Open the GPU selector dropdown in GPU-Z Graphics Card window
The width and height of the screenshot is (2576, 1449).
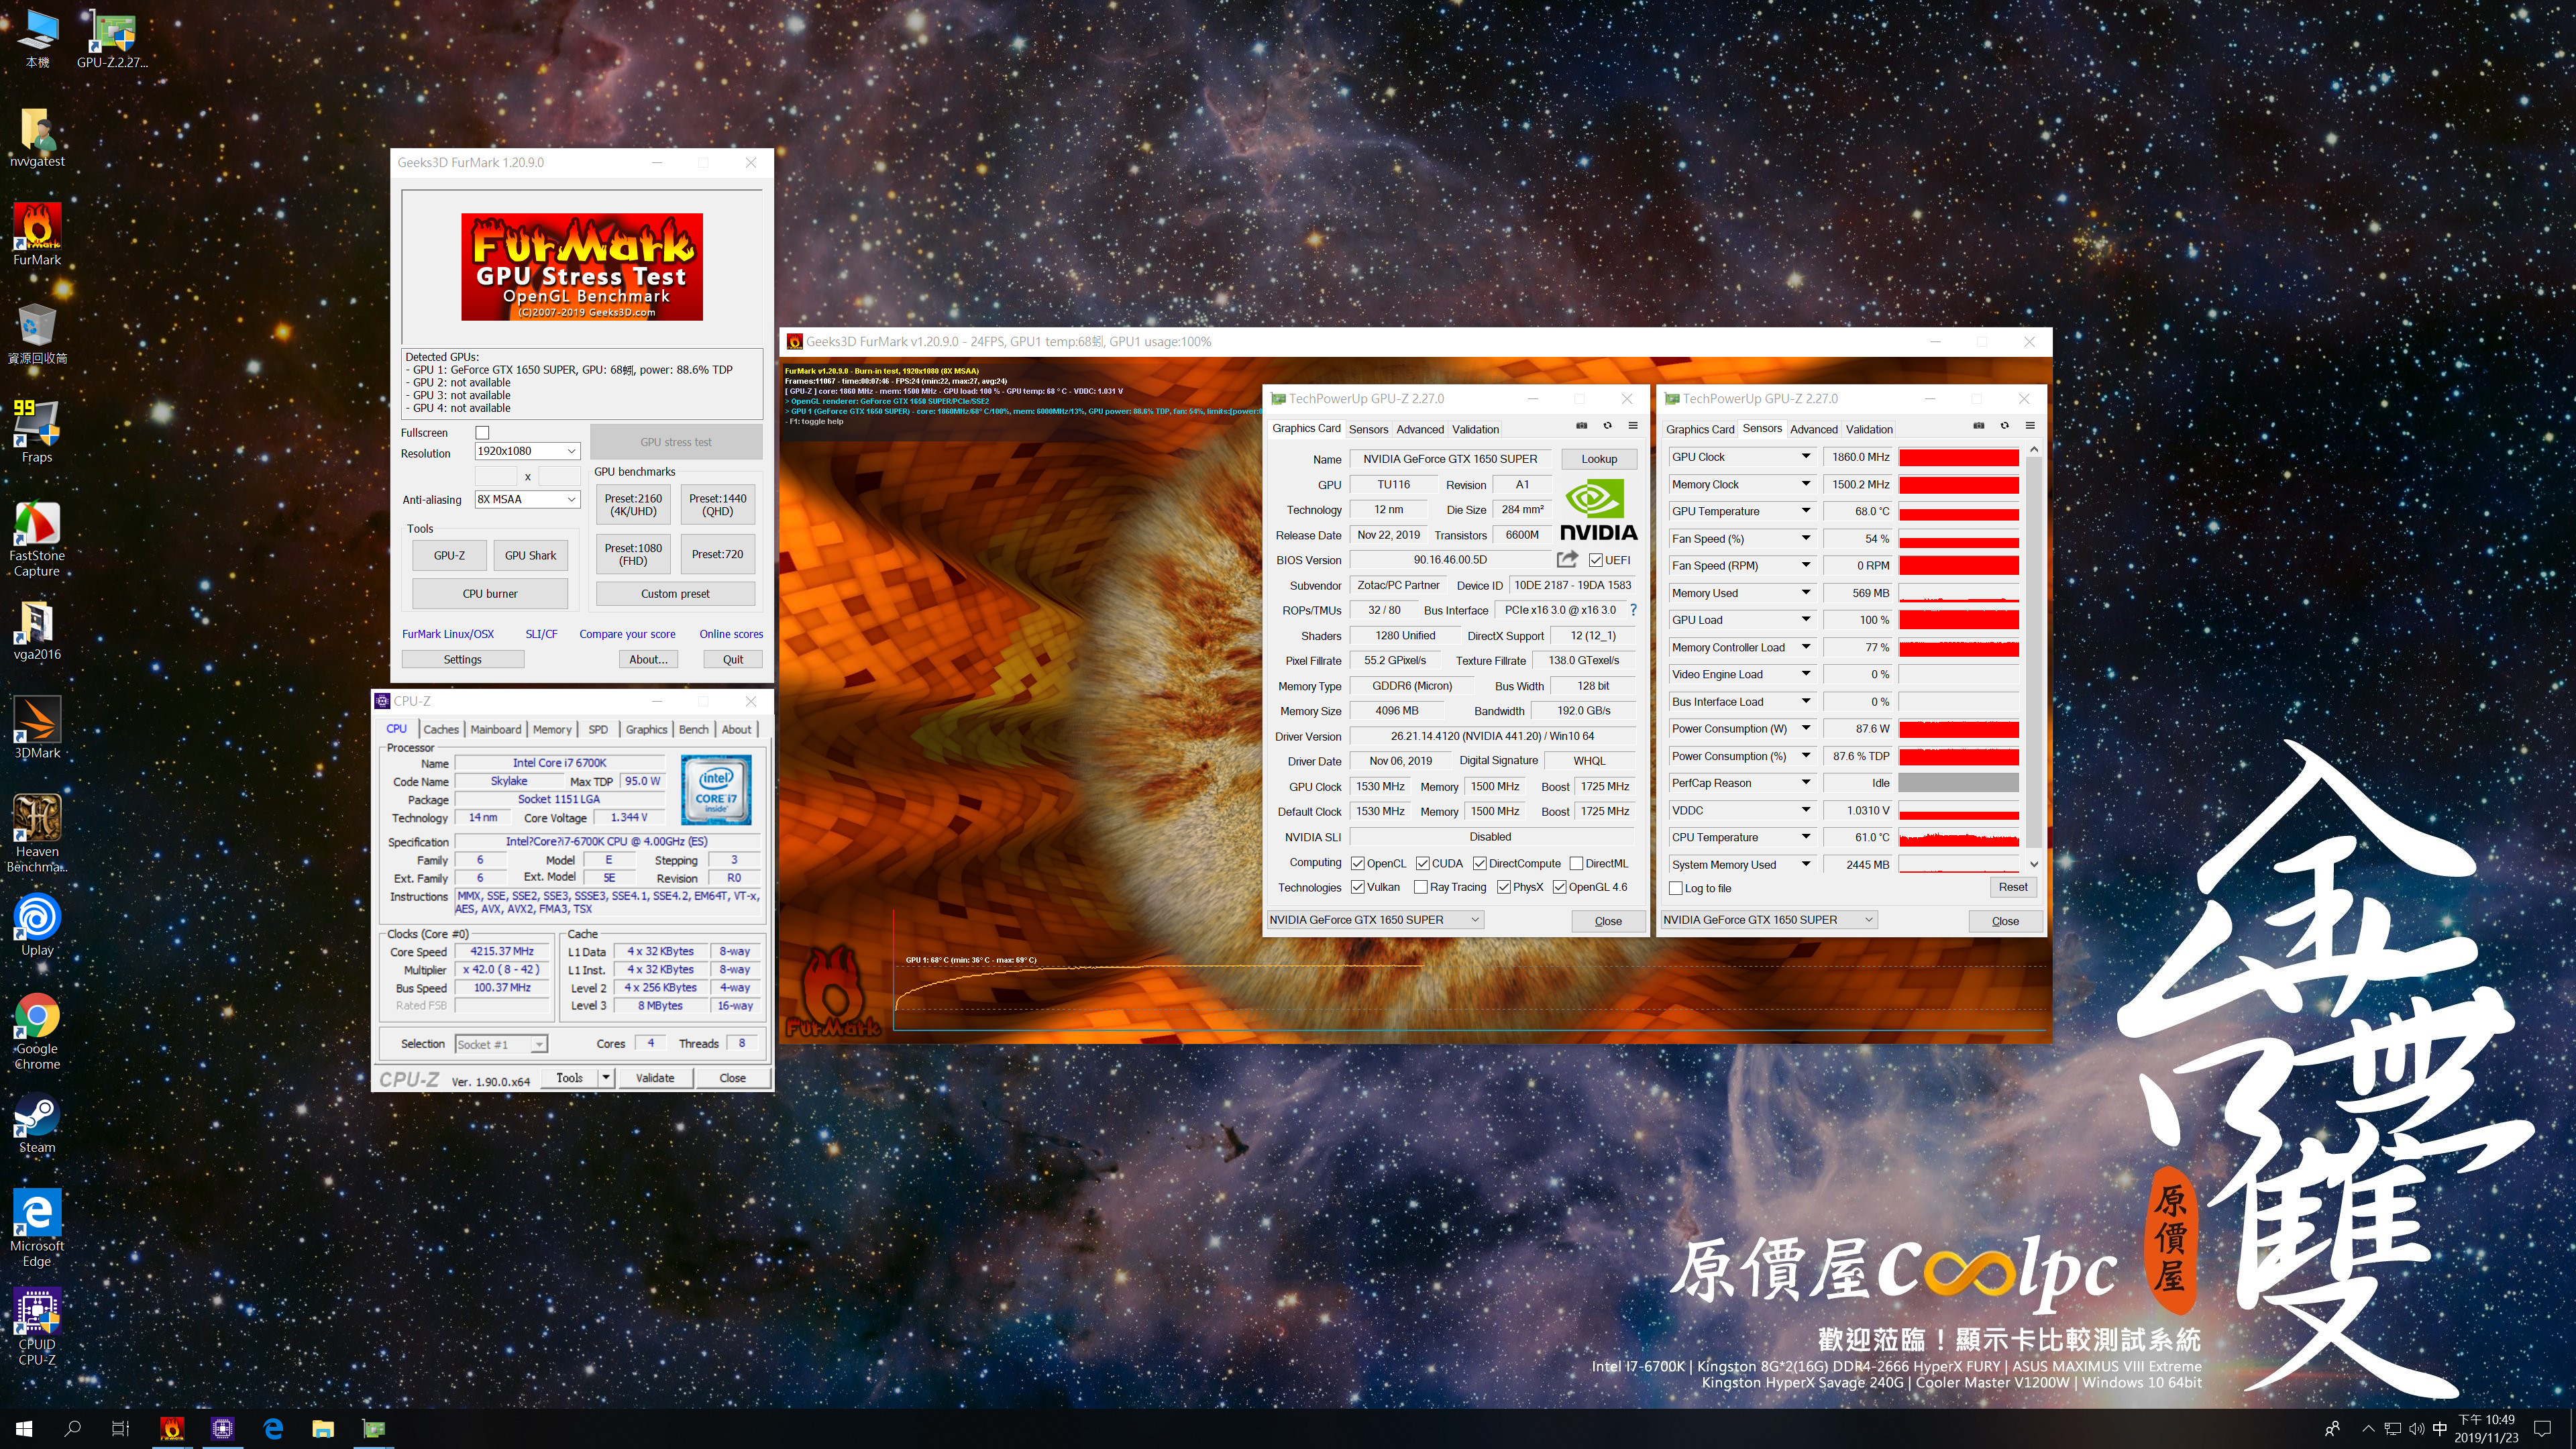1375,919
